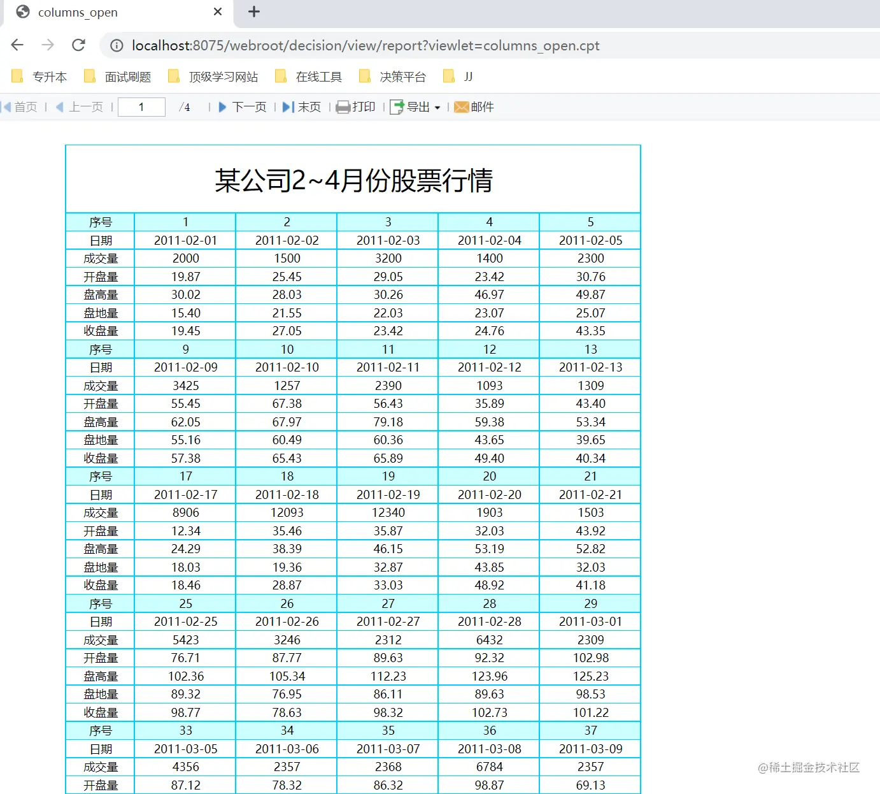
Task: Click the cell with value 52.82
Action: (590, 549)
